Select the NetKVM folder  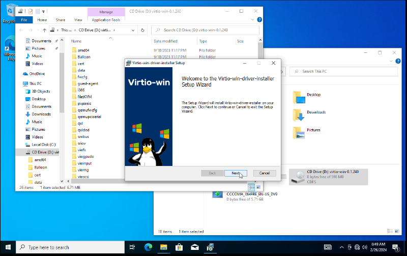coord(84,97)
